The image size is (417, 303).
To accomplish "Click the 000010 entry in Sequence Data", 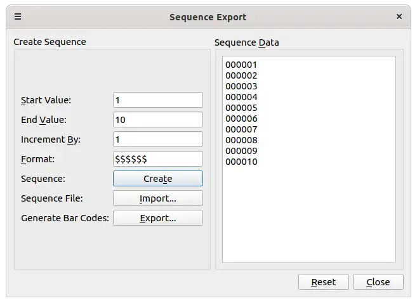I will pos(241,162).
